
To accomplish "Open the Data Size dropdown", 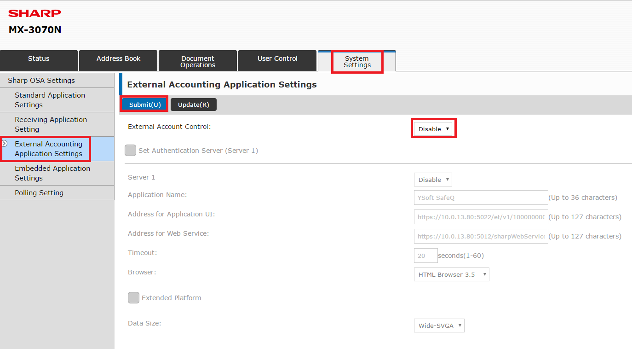I will [439, 326].
